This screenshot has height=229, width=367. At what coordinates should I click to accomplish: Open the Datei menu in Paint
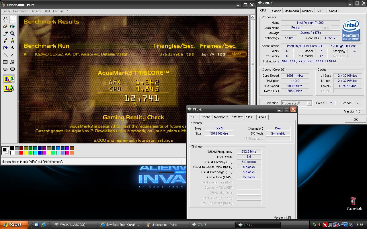click(x=6, y=11)
